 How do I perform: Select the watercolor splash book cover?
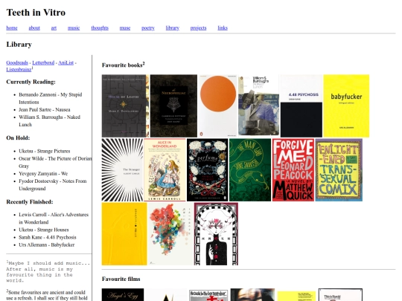(170, 233)
